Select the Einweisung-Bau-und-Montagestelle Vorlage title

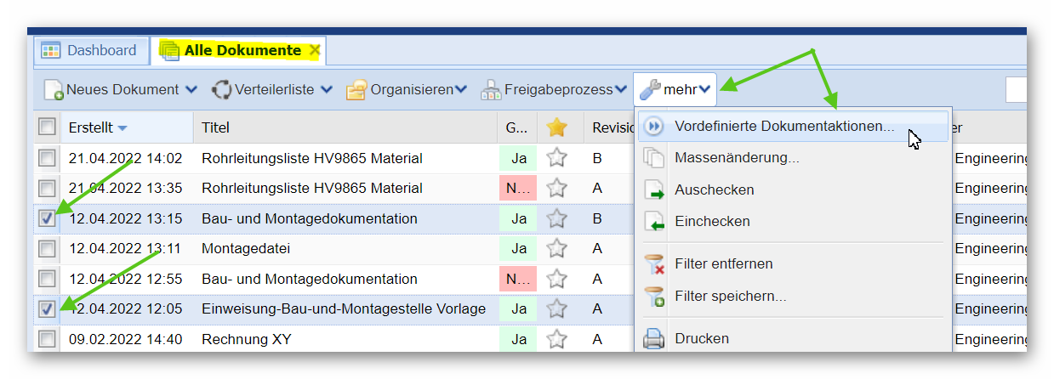tap(344, 308)
